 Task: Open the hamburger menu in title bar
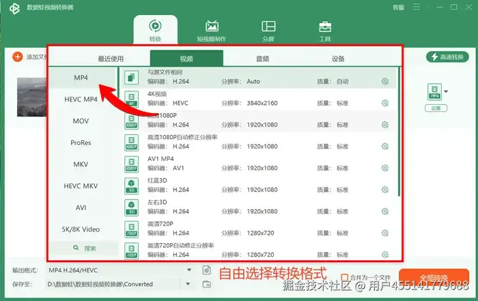[x=417, y=7]
